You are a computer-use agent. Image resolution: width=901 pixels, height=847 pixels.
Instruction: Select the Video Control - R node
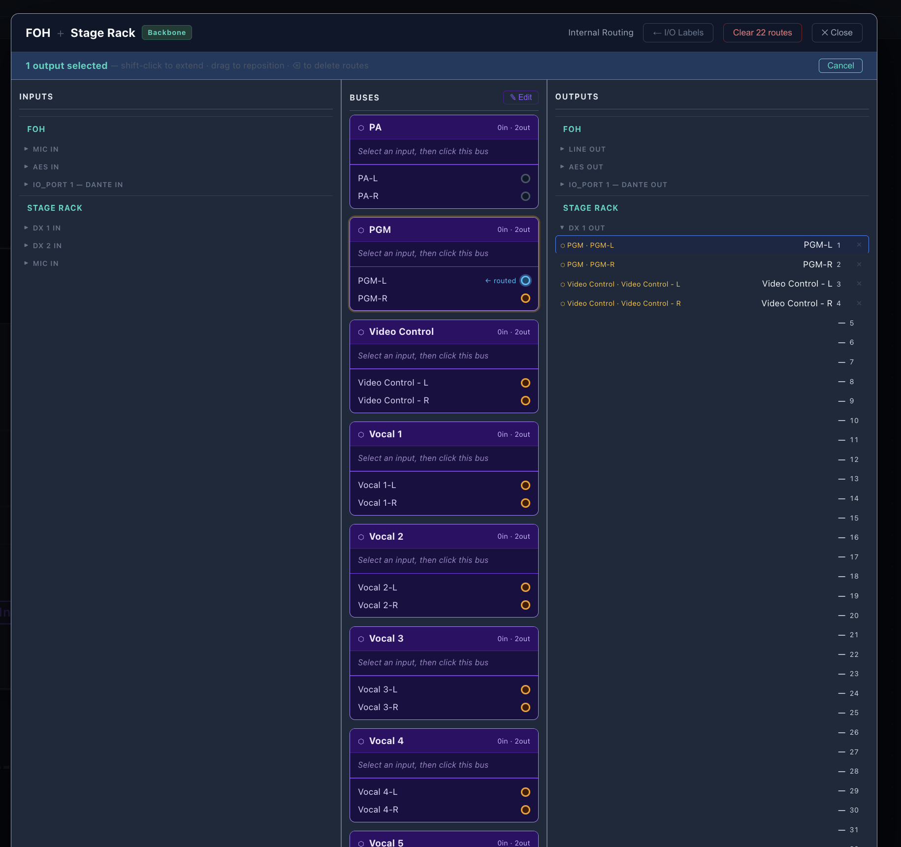(x=525, y=400)
